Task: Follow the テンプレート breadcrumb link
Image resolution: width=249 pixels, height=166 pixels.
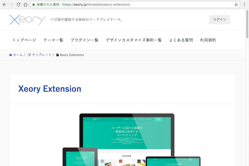Action: (42, 55)
